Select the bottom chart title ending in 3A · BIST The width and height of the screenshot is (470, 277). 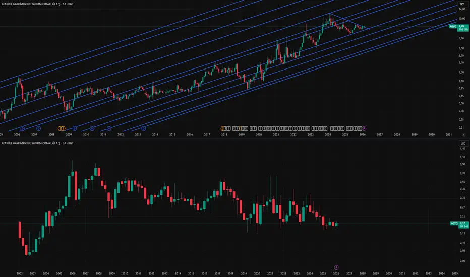[37, 143]
